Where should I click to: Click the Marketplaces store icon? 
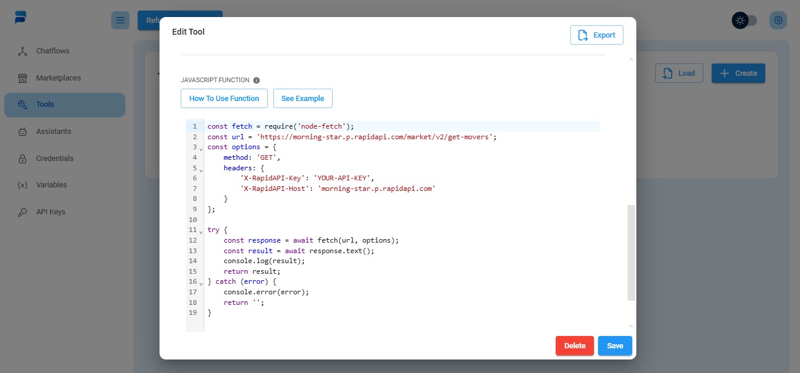(23, 78)
